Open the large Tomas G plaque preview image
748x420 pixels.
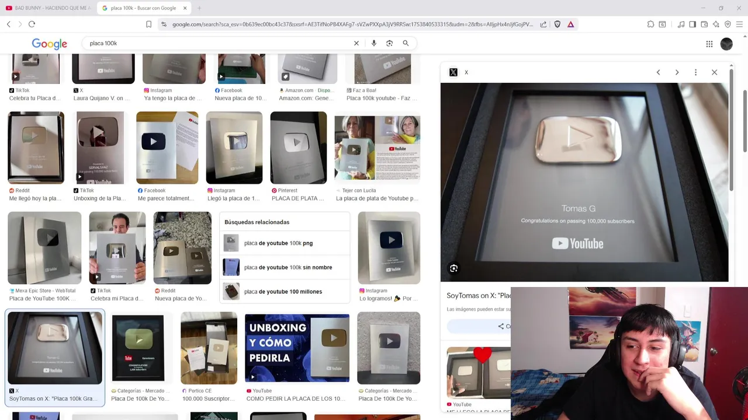tap(584, 182)
